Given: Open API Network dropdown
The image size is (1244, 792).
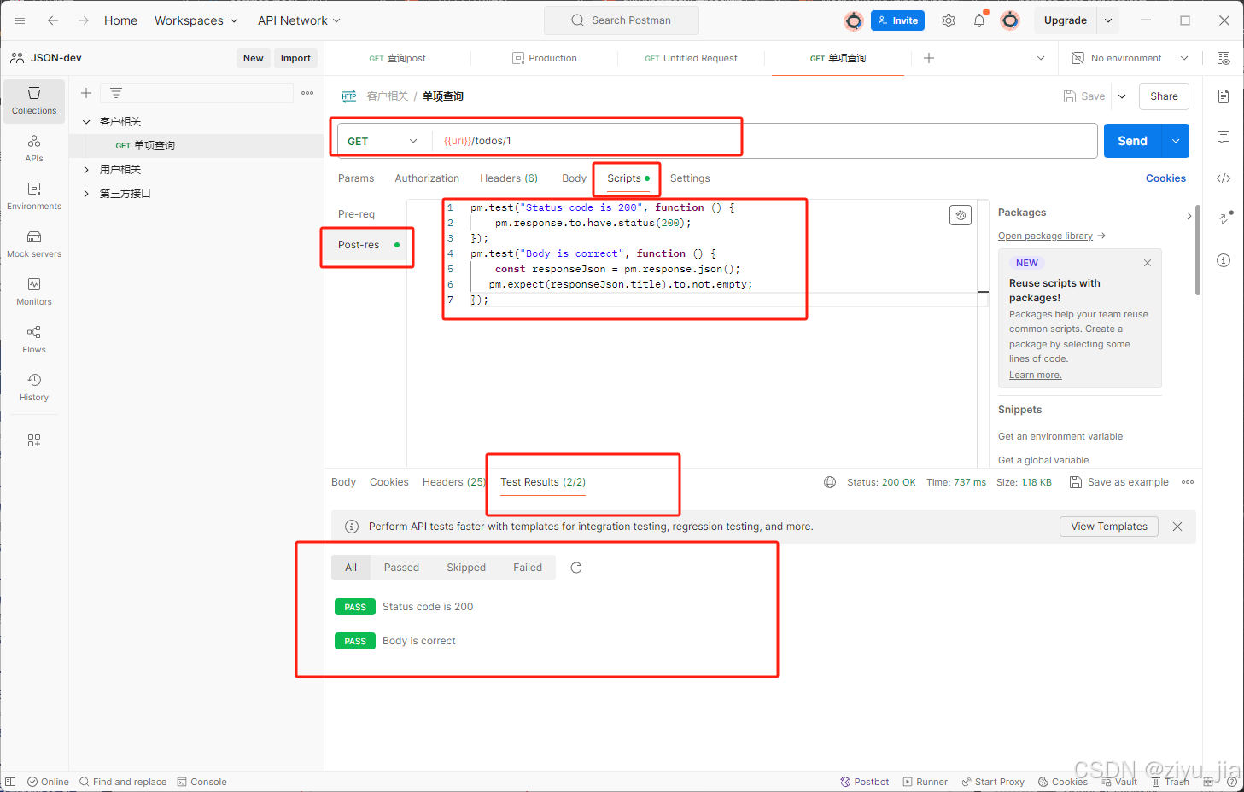Looking at the screenshot, I should click(x=300, y=20).
